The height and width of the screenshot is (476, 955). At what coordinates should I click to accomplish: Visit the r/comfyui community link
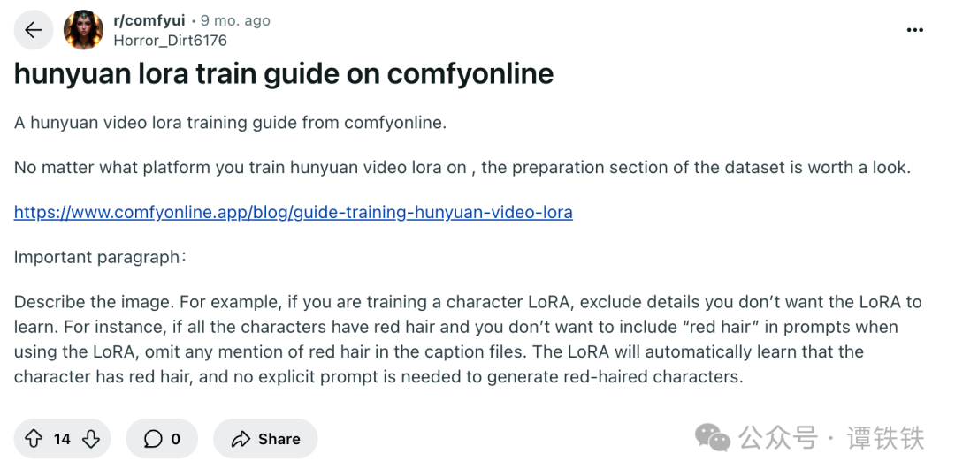tap(149, 20)
